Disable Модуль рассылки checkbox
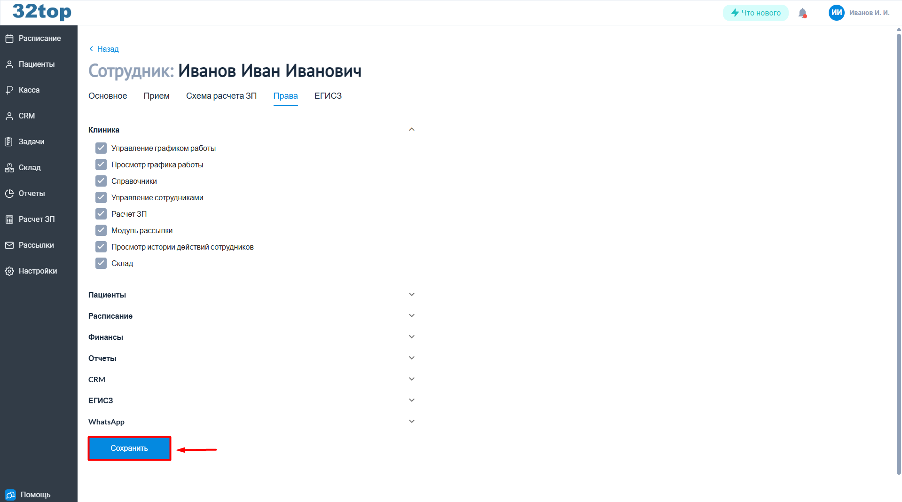The width and height of the screenshot is (902, 502). tap(101, 231)
